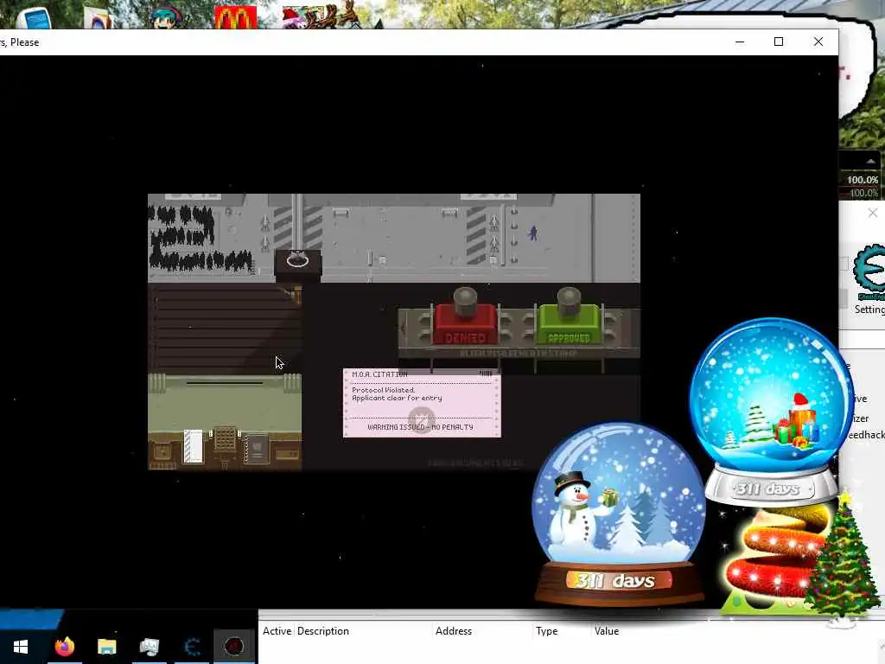Stamp with the green APPROVED stamp
The image size is (885, 664).
[x=569, y=317]
